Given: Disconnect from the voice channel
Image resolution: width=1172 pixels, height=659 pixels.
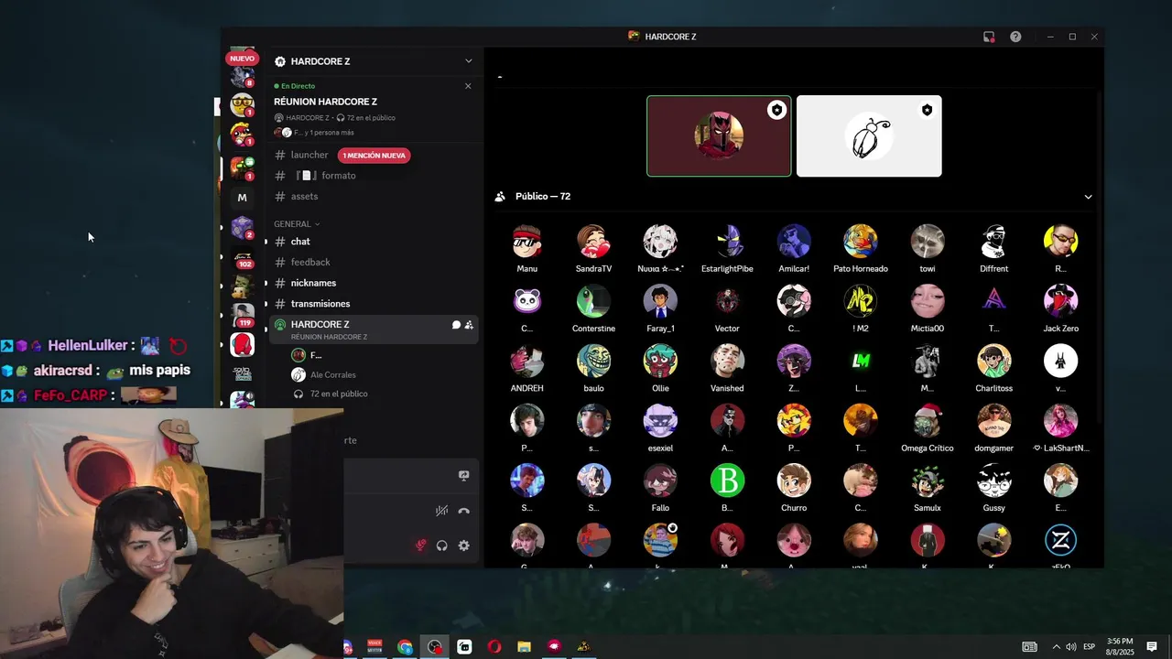Looking at the screenshot, I should pyautogui.click(x=463, y=511).
